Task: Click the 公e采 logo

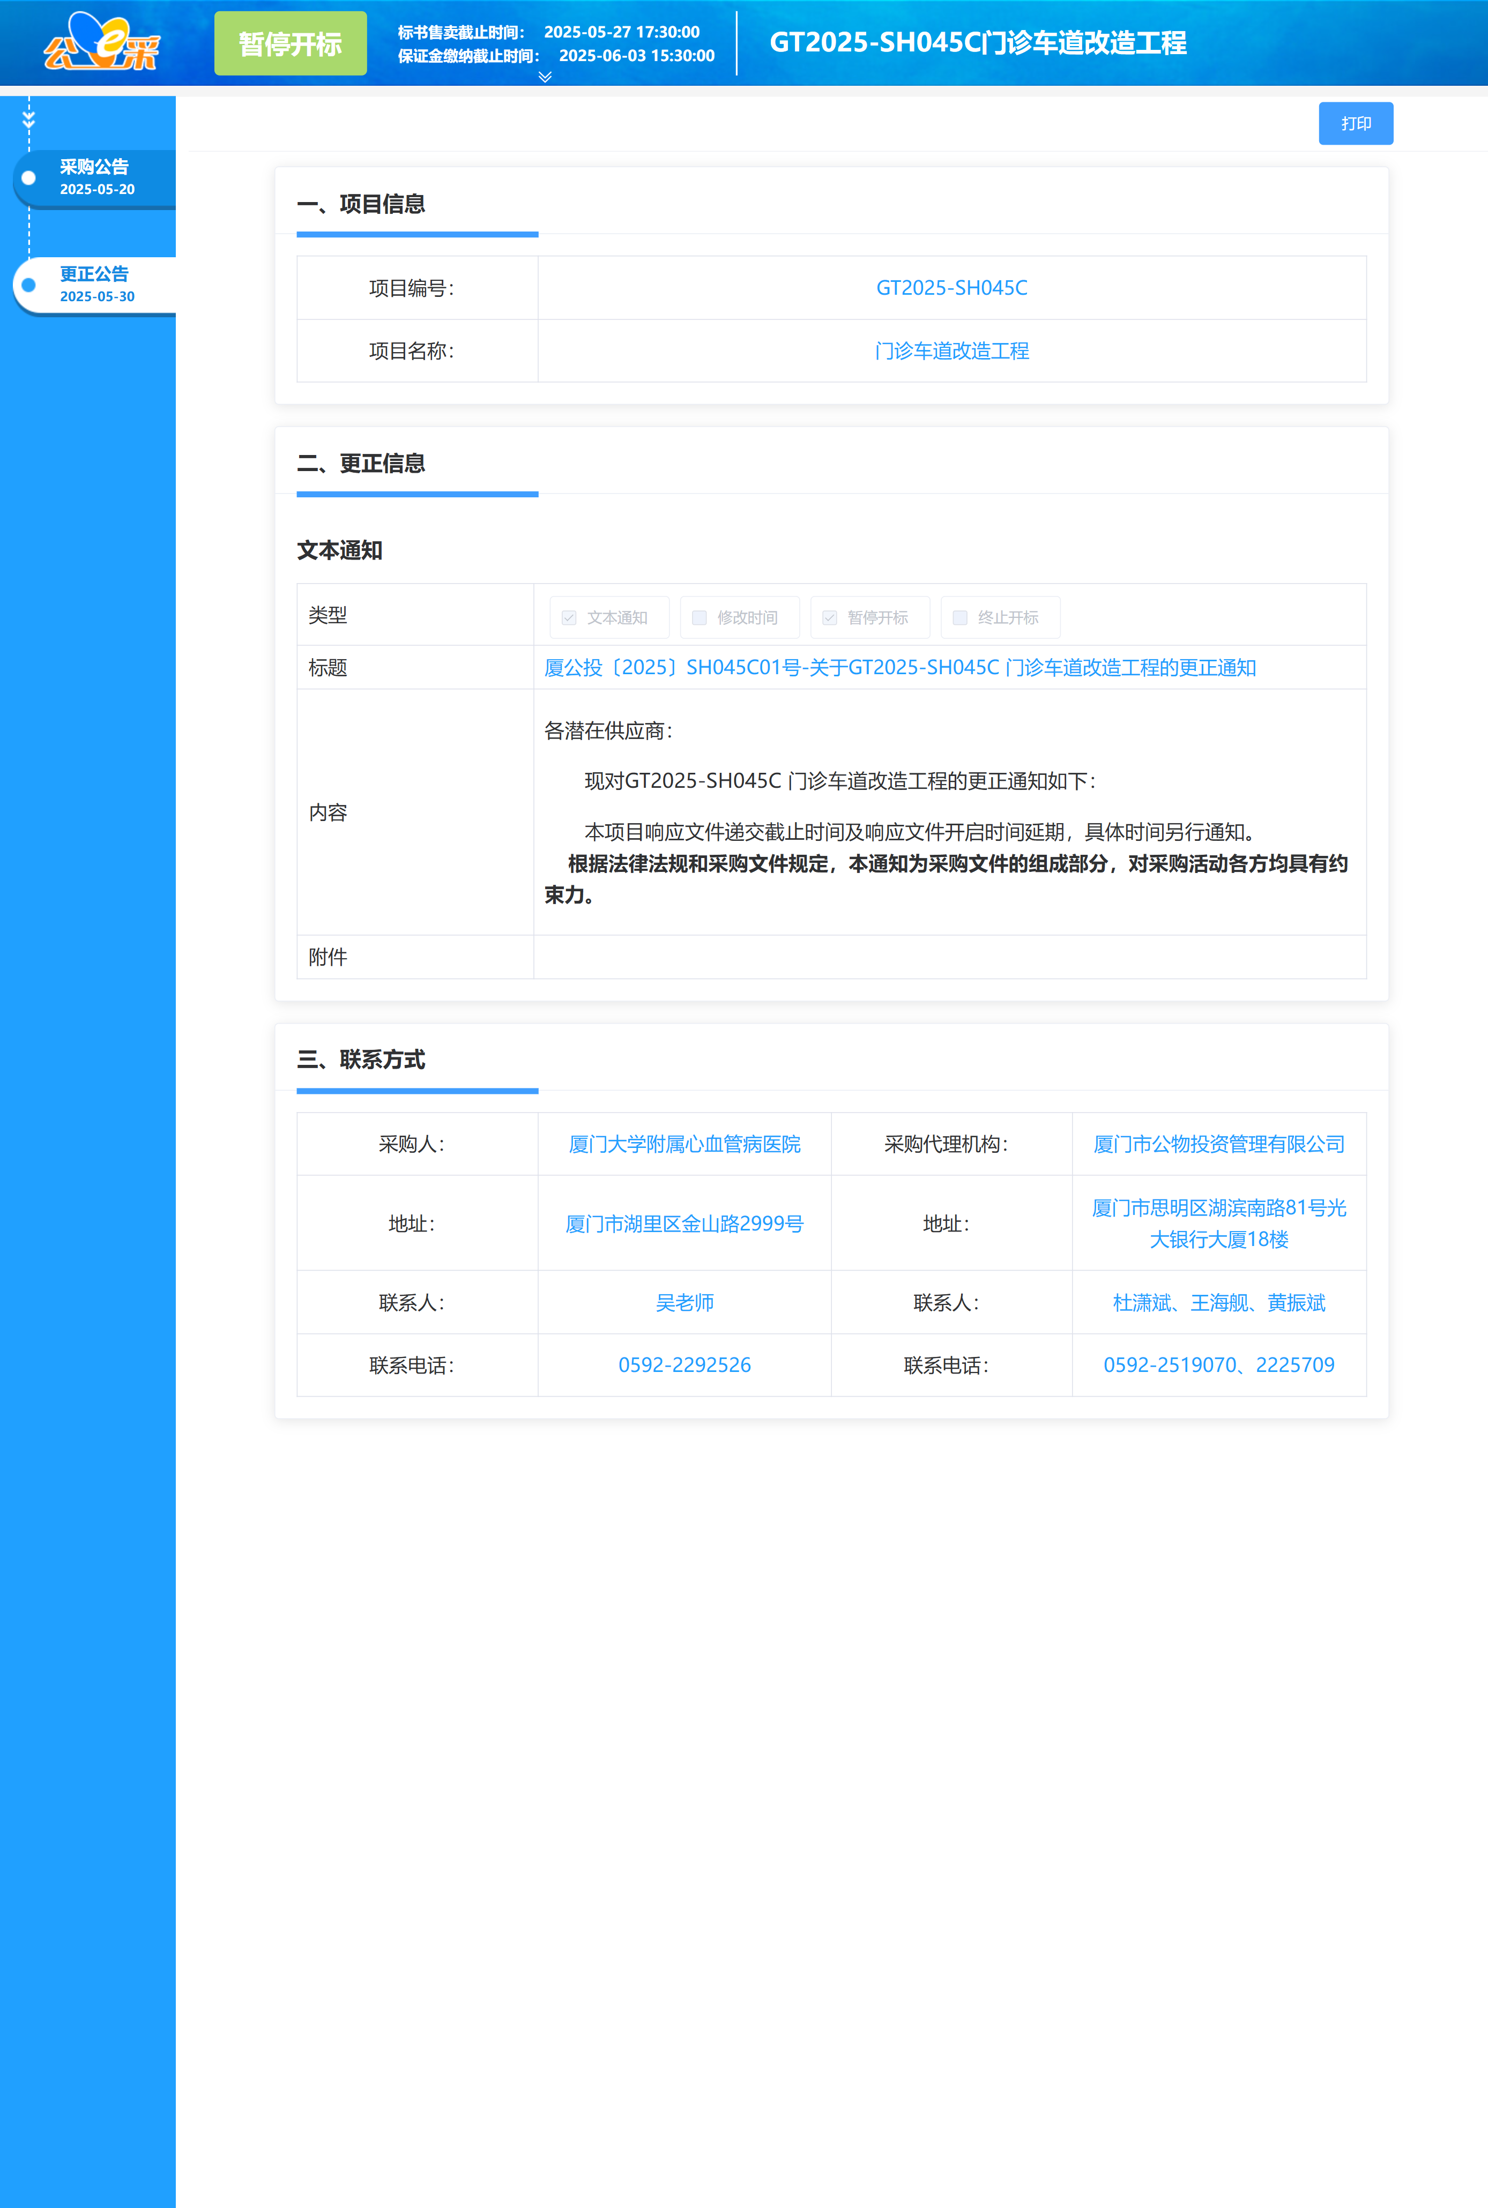Action: pos(101,43)
